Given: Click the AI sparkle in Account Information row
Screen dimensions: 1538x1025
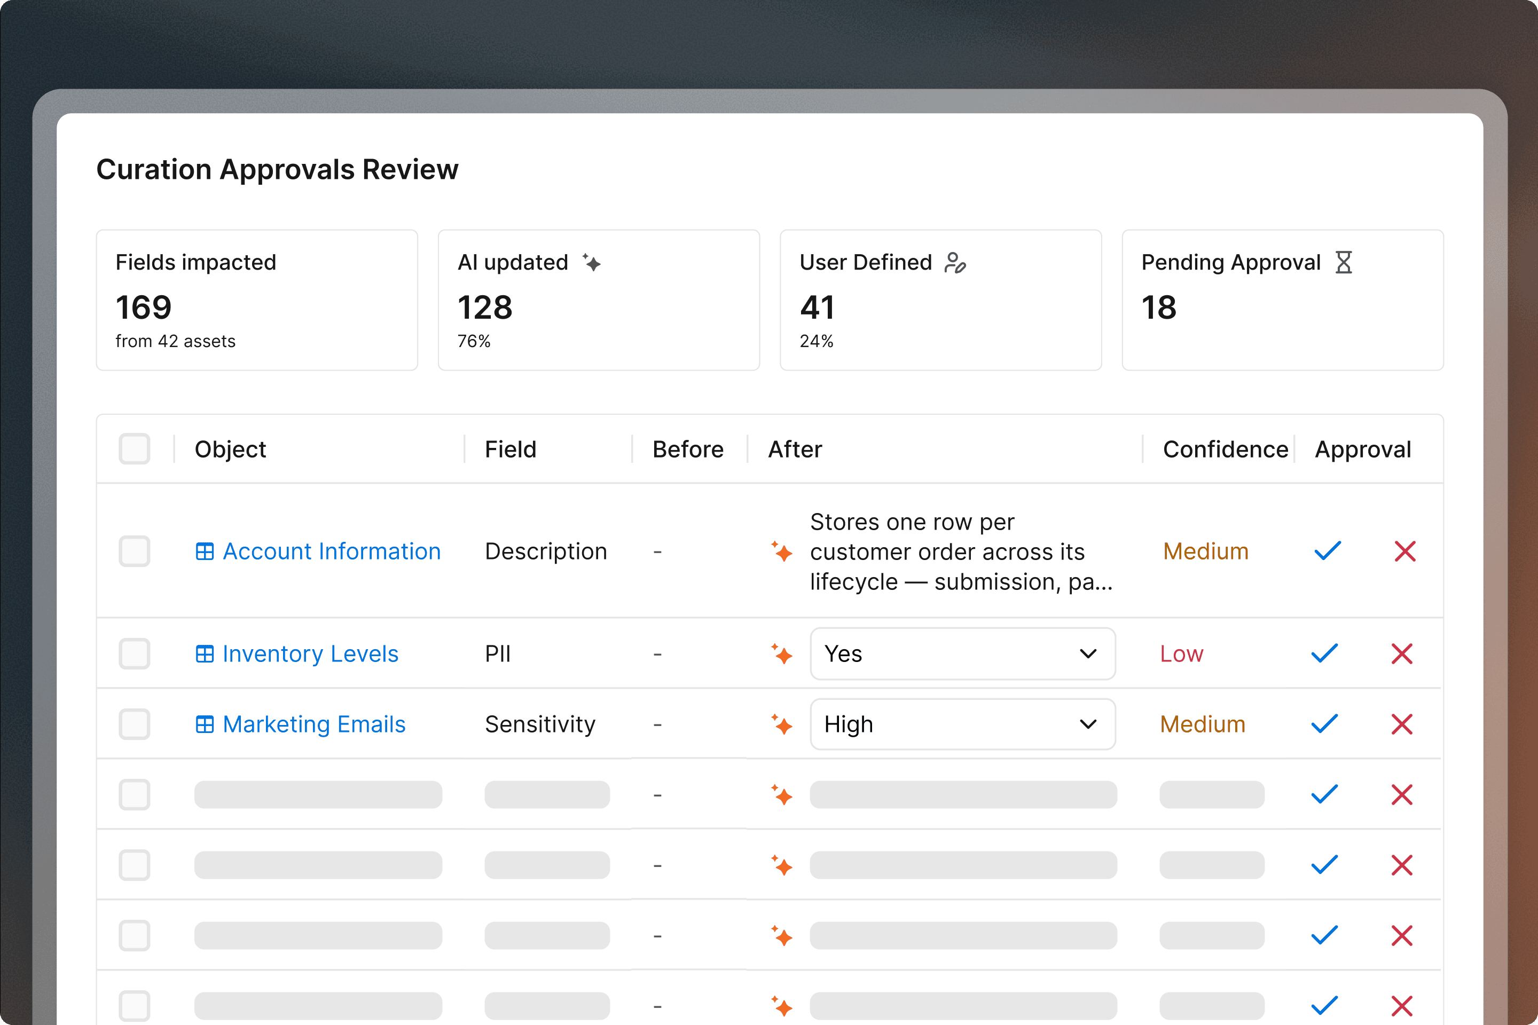Looking at the screenshot, I should pyautogui.click(x=781, y=551).
